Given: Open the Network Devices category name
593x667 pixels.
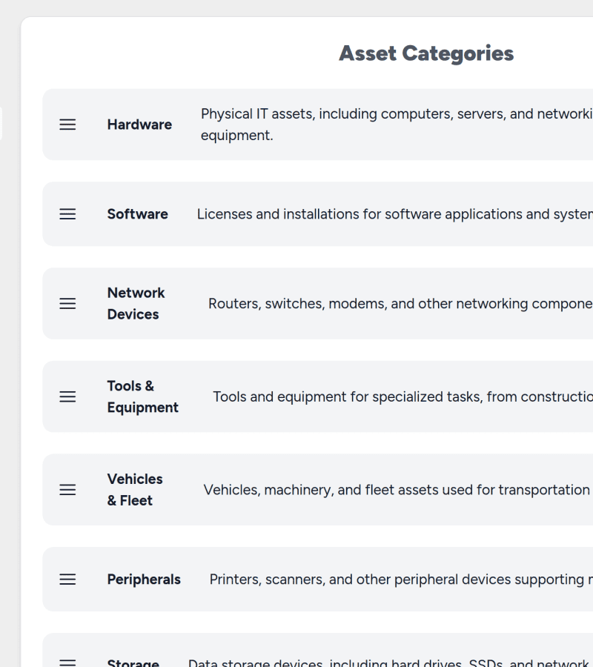Looking at the screenshot, I should click(x=136, y=304).
